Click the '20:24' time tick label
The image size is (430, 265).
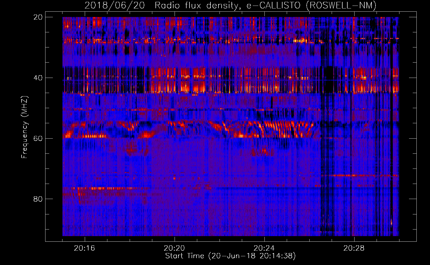pos(264,248)
